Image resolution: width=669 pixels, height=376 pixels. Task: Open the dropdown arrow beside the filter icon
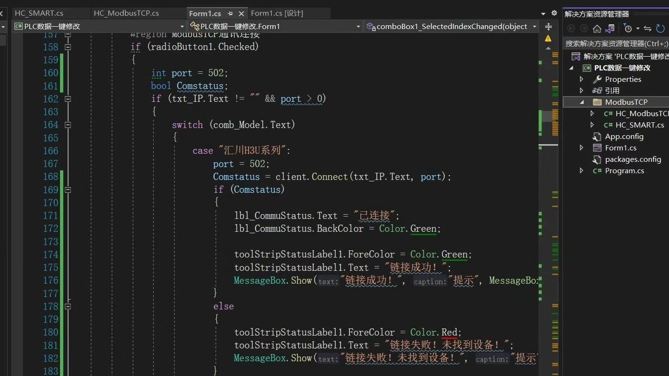coord(638,29)
